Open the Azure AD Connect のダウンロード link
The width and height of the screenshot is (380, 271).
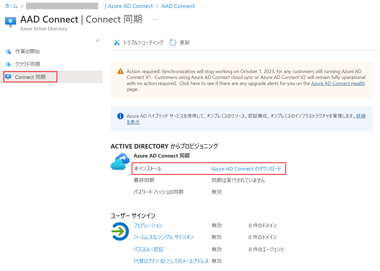247,168
